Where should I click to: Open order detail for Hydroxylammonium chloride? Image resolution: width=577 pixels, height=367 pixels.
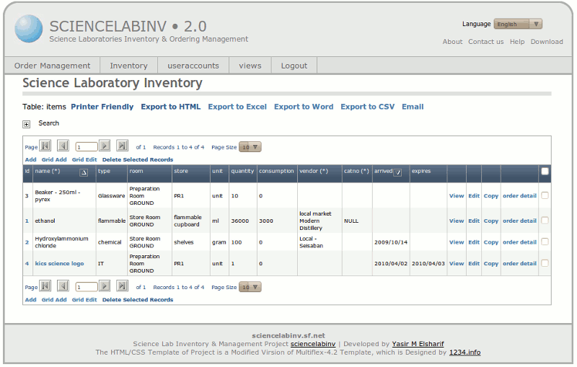519,242
